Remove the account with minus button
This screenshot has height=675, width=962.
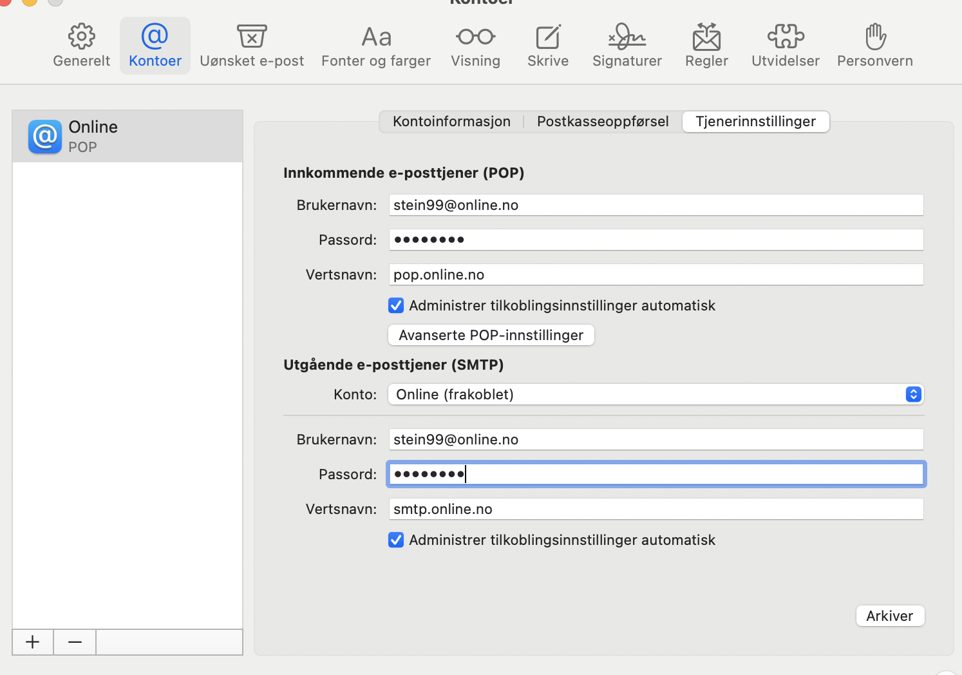click(x=75, y=642)
